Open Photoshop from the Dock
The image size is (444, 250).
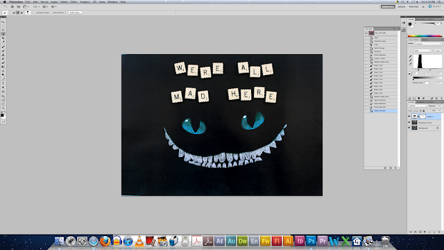(311, 241)
